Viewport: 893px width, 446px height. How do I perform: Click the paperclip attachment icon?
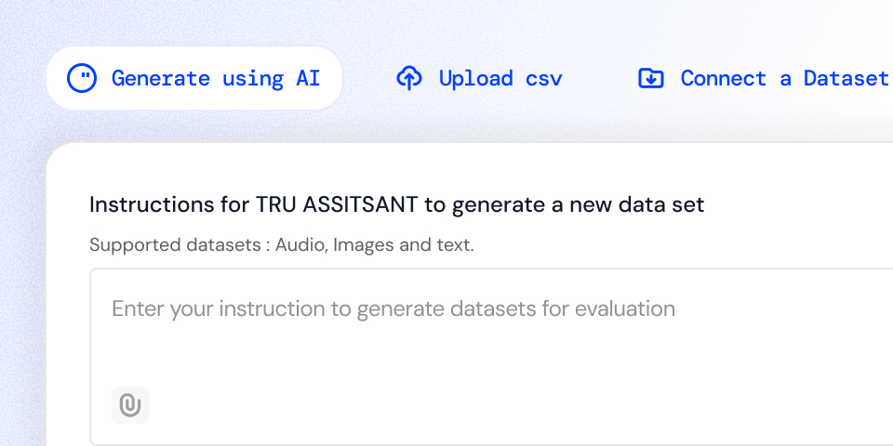(x=130, y=405)
